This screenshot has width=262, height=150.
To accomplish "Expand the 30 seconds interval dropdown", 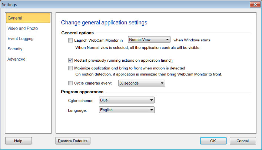I will (x=141, y=83).
